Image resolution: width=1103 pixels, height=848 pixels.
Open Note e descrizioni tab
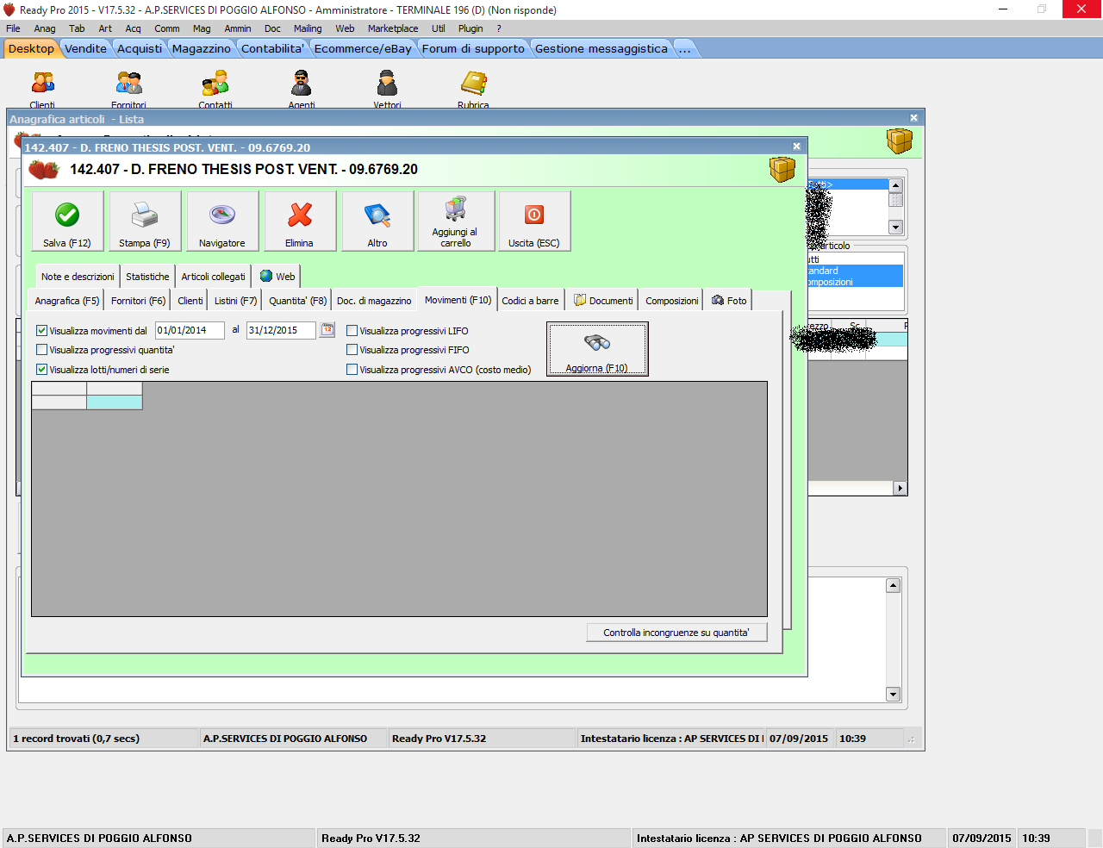tap(78, 277)
